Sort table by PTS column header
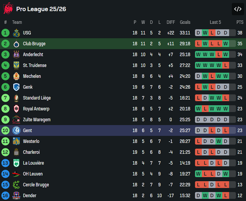This screenshot has height=201, width=246. [x=240, y=22]
